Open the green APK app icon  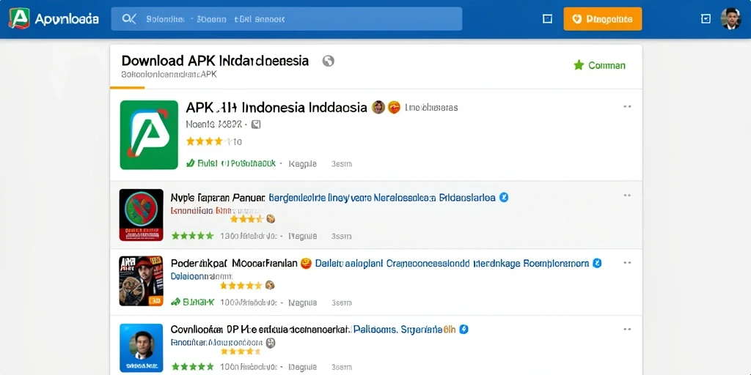tap(149, 135)
